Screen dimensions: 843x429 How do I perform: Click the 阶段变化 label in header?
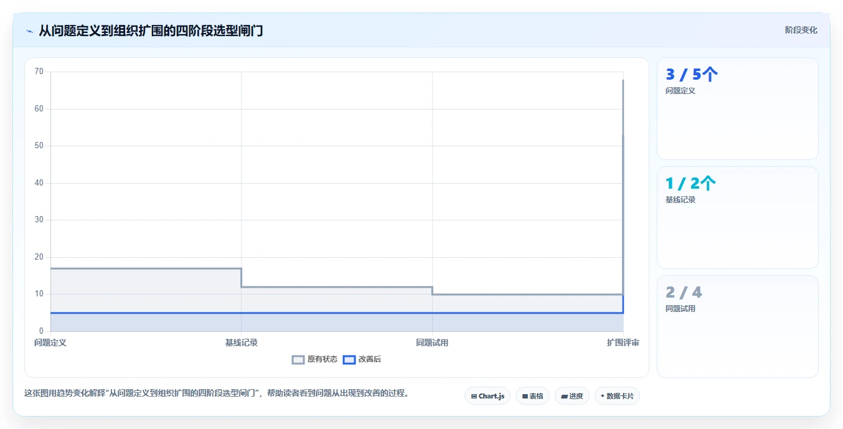tap(801, 30)
